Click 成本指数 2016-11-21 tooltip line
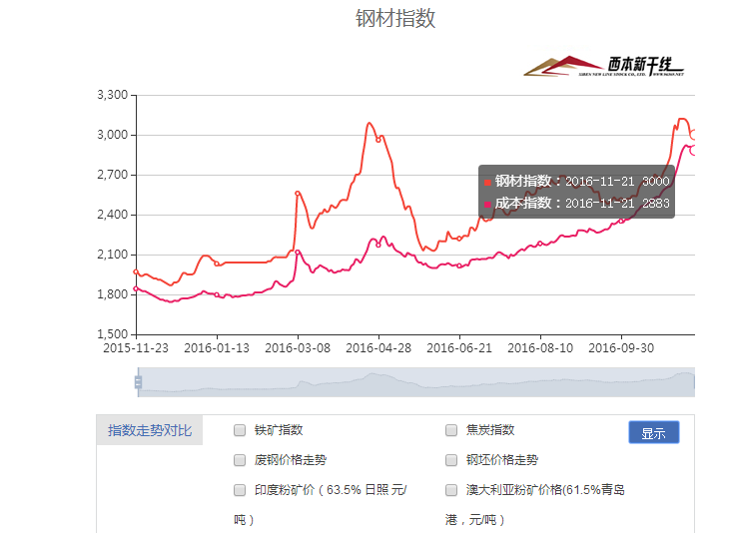The width and height of the screenshot is (731, 533). tap(577, 204)
